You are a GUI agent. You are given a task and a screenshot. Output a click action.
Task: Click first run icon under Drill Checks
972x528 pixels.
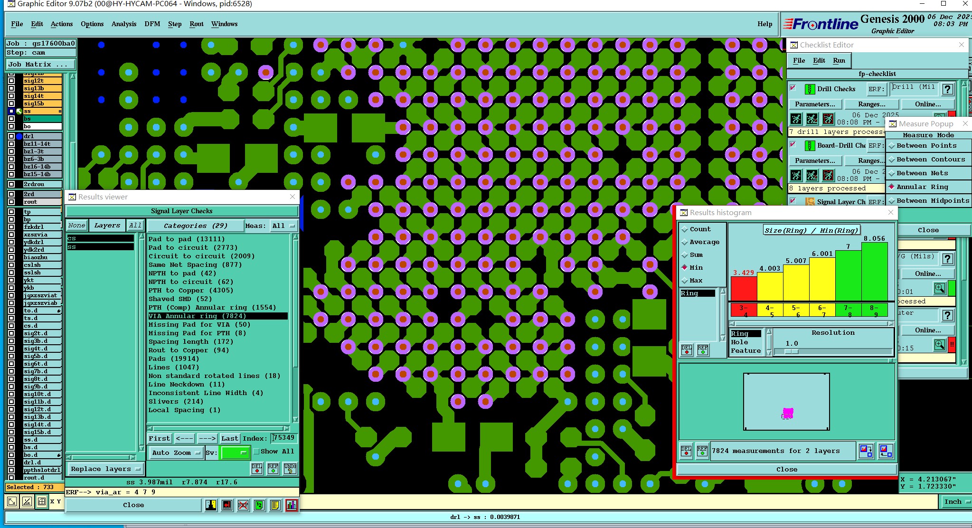point(796,119)
